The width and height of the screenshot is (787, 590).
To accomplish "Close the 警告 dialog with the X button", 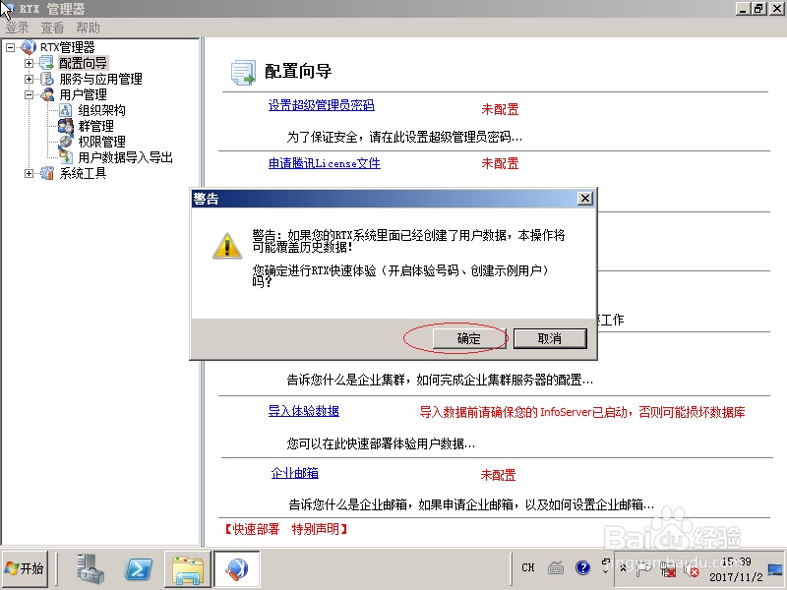I will click(584, 199).
